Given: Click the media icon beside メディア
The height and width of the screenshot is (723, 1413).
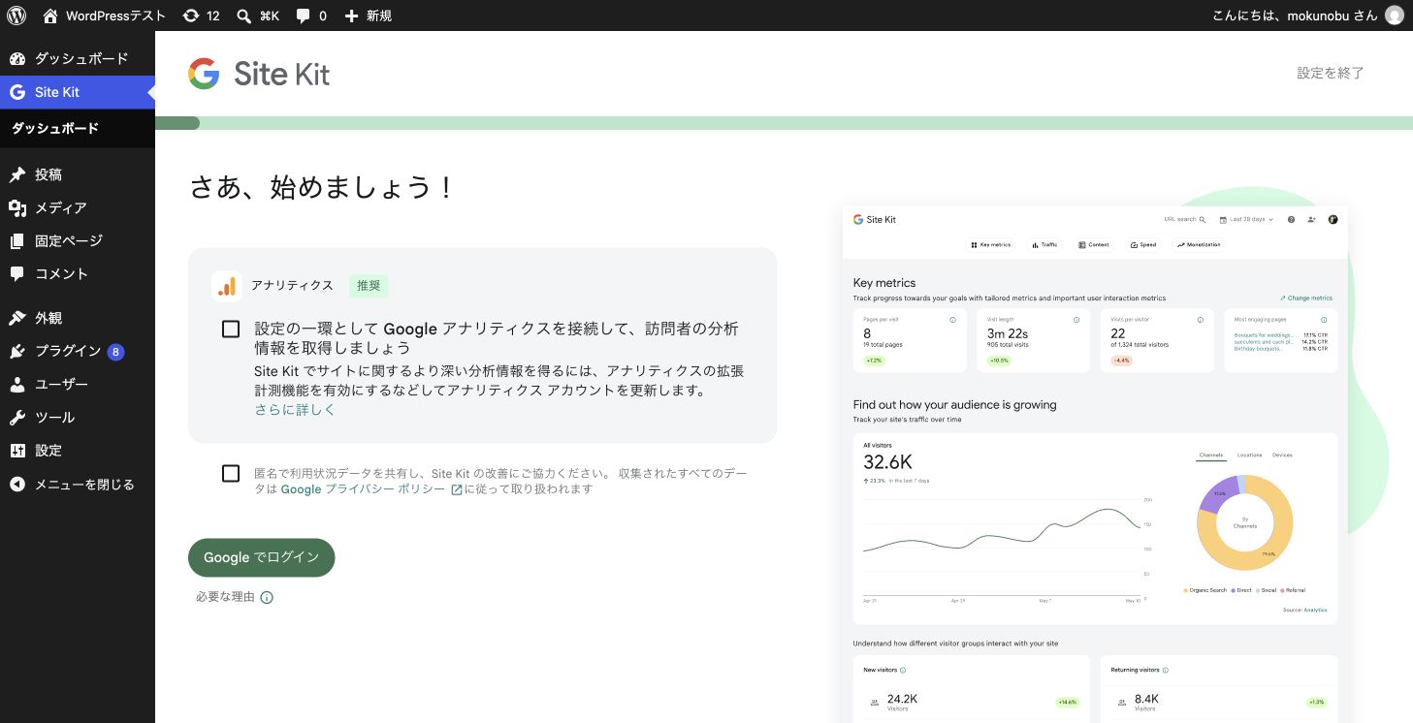Looking at the screenshot, I should [17, 207].
